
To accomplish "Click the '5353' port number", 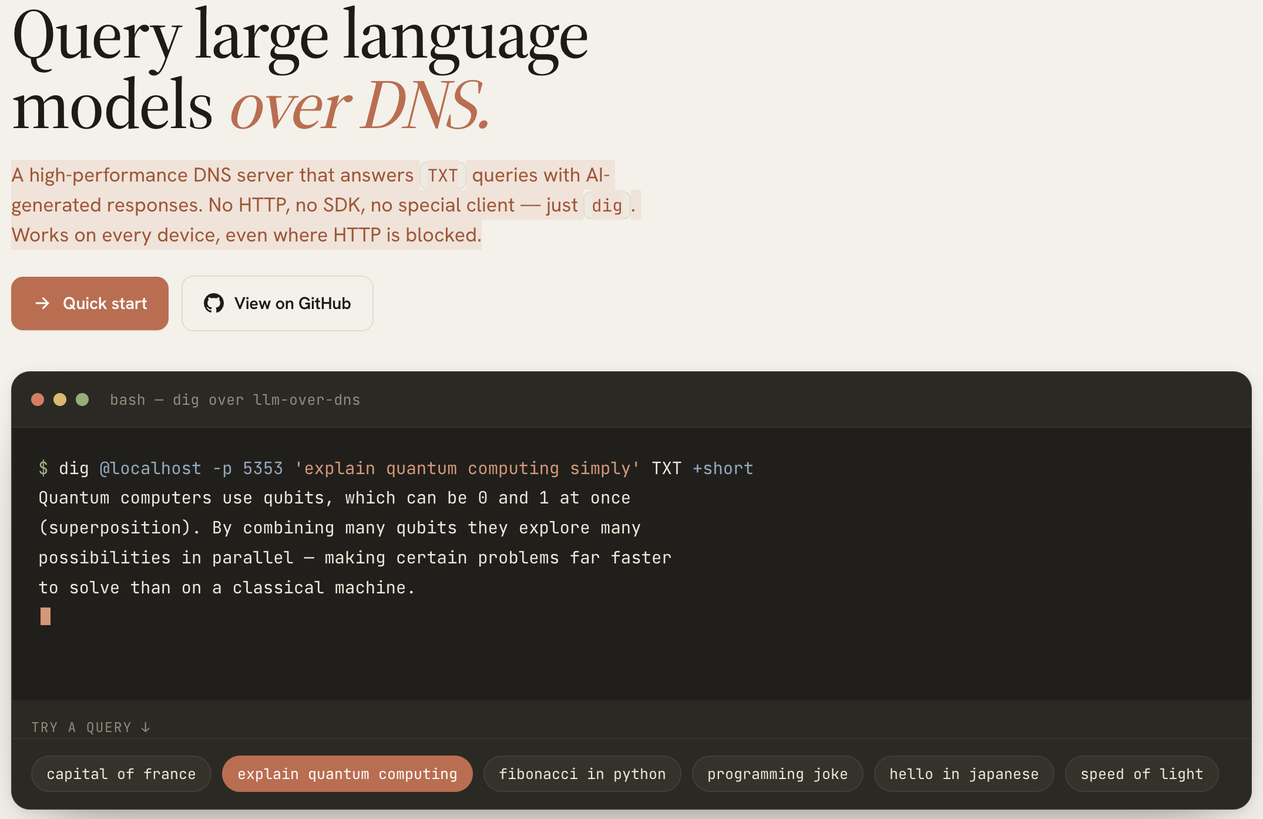I will point(263,468).
